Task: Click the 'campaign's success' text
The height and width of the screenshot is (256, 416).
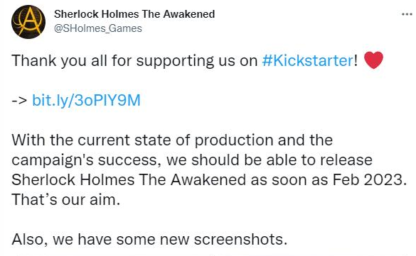Action: 87,160
